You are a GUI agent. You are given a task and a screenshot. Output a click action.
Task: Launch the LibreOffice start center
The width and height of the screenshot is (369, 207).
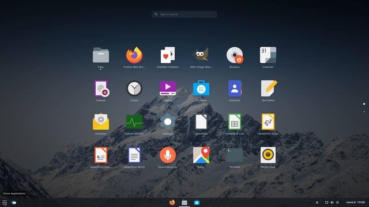(201, 122)
